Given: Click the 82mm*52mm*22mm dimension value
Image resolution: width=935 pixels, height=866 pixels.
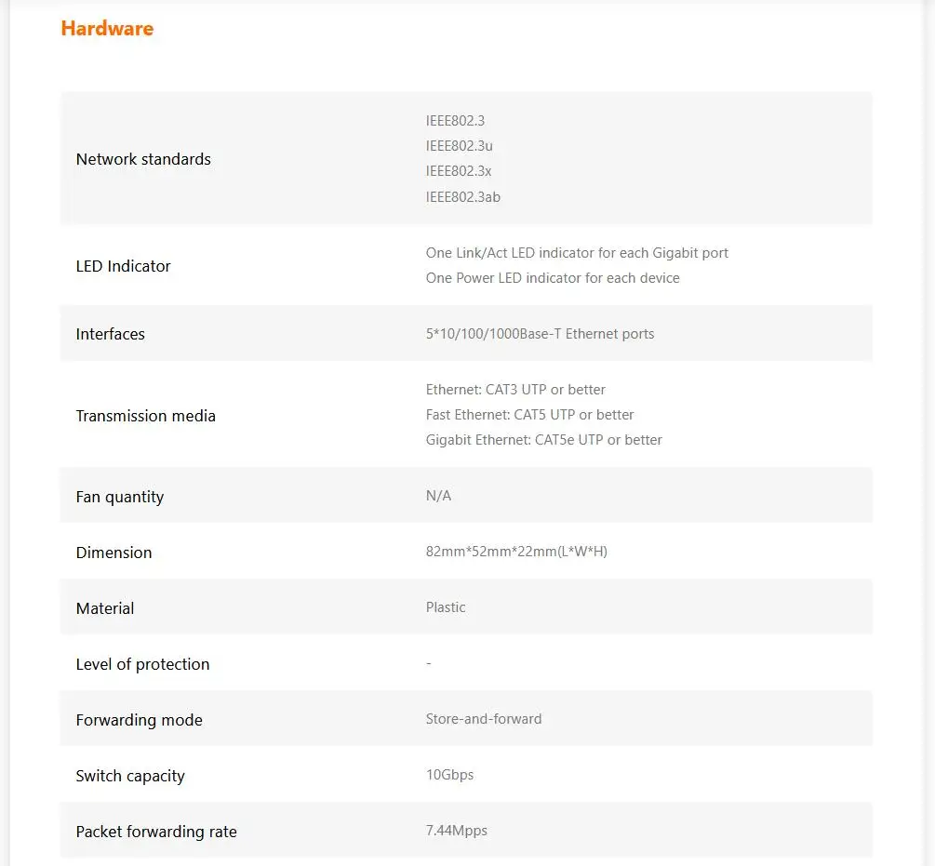Looking at the screenshot, I should click(x=516, y=552).
